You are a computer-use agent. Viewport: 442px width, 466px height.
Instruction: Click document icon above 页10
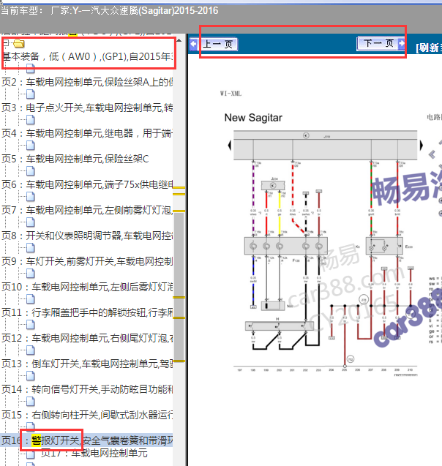pos(30,274)
